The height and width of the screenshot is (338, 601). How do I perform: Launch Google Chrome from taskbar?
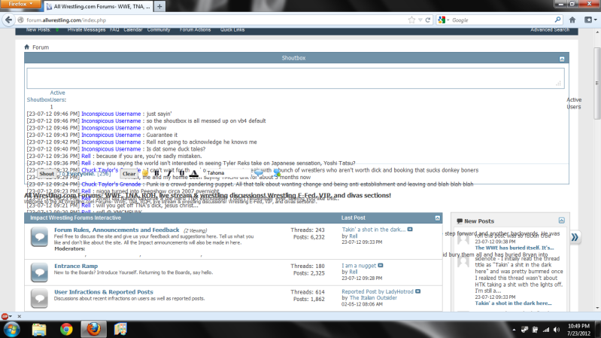(66, 329)
